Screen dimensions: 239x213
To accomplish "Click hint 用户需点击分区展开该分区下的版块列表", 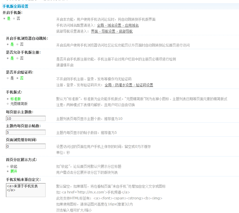I will [87, 173].
